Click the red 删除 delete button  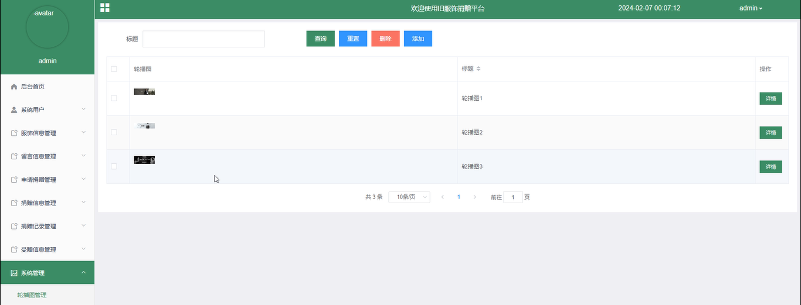coord(385,39)
